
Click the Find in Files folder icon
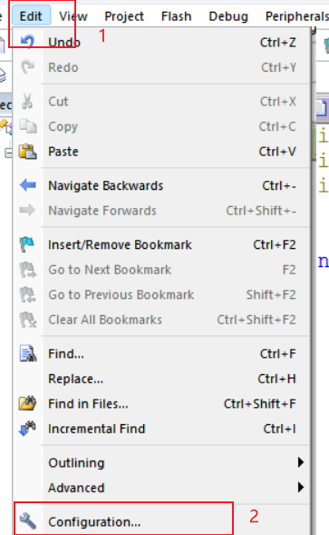pyautogui.click(x=27, y=403)
